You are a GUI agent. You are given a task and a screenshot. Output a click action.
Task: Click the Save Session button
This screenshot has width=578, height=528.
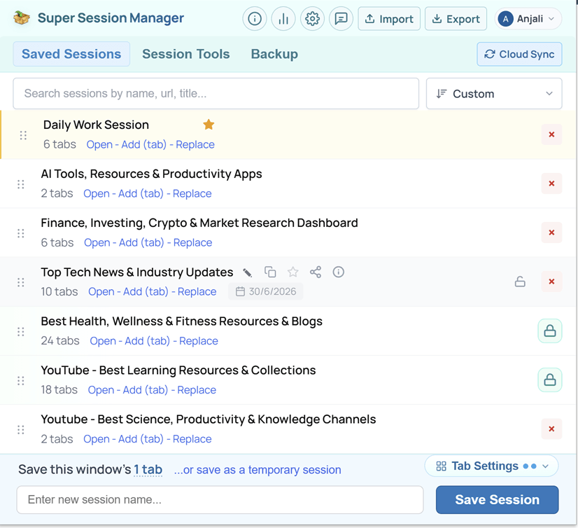498,499
